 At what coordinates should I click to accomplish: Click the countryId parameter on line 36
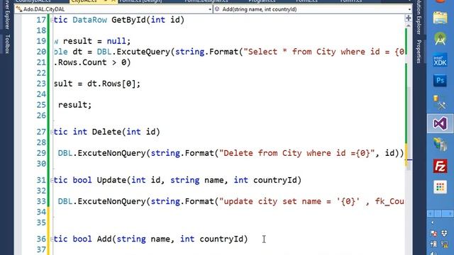221,239
